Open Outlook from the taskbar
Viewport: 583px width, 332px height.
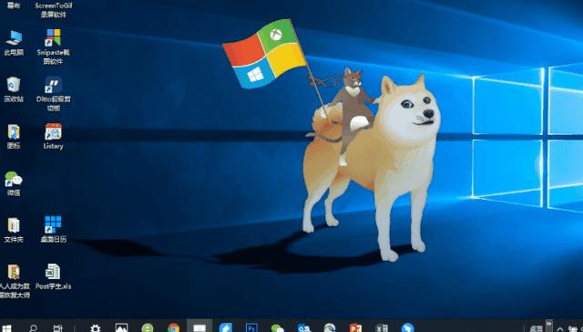[x=303, y=327]
